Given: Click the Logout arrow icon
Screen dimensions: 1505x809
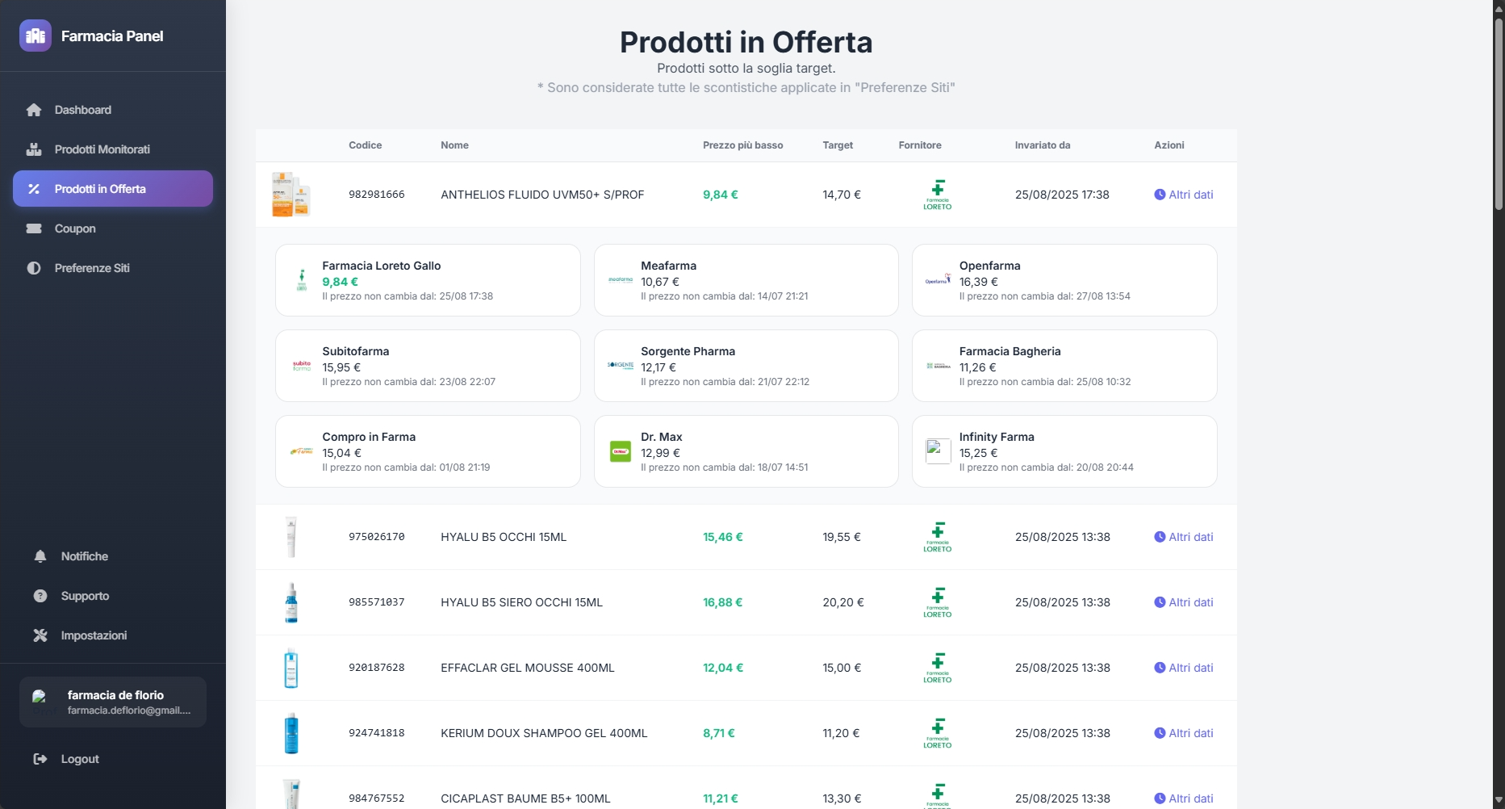Looking at the screenshot, I should (x=40, y=759).
